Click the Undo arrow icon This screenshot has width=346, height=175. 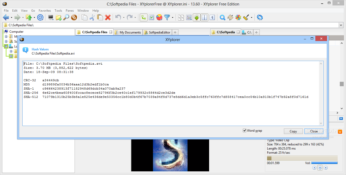coord(118,17)
